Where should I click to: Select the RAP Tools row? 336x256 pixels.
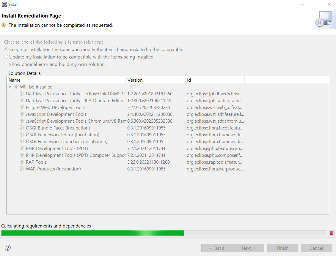(x=168, y=162)
